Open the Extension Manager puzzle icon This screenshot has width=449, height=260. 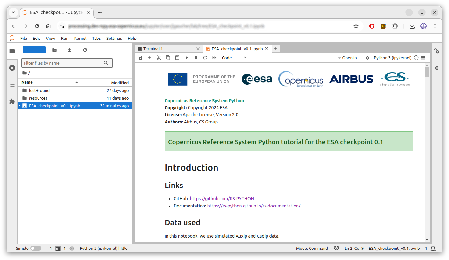12,102
